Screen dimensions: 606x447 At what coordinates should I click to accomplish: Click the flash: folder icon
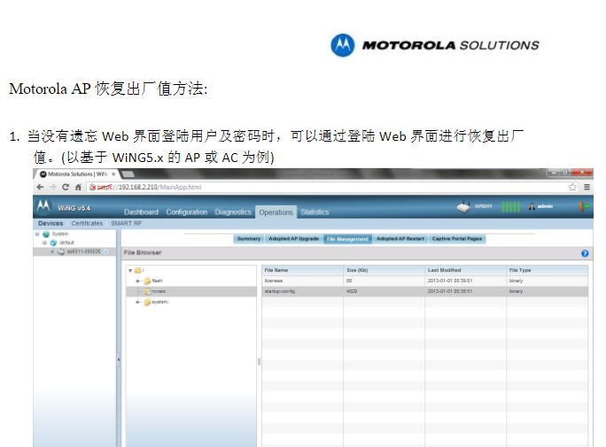coord(147,281)
